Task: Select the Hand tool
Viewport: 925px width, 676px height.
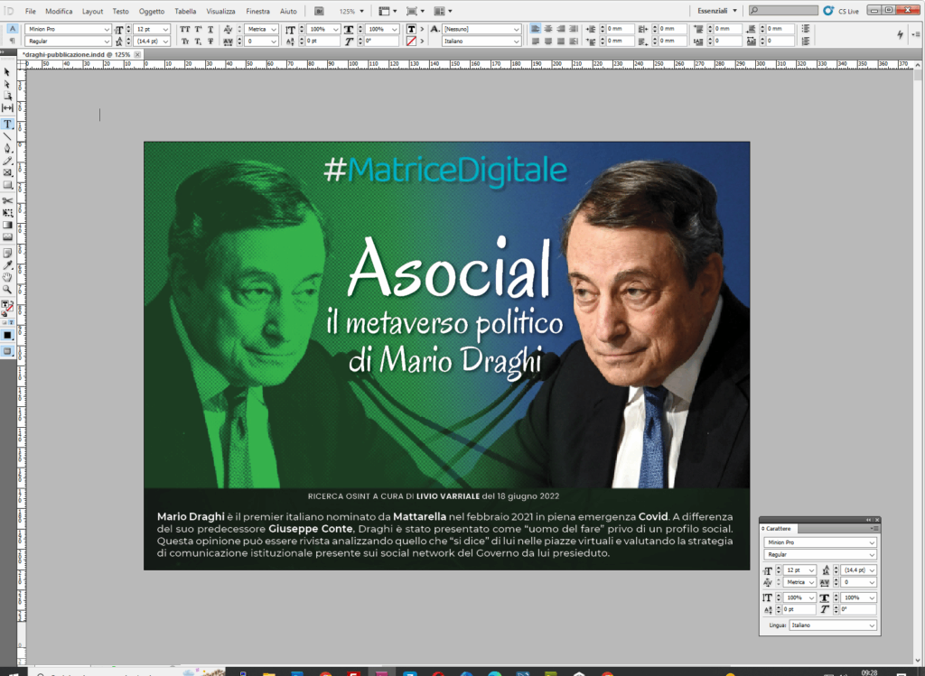Action: click(7, 278)
